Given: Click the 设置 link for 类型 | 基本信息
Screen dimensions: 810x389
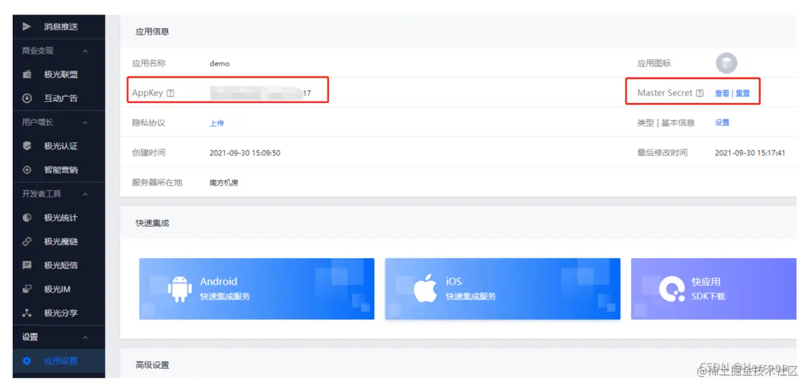Looking at the screenshot, I should [722, 123].
